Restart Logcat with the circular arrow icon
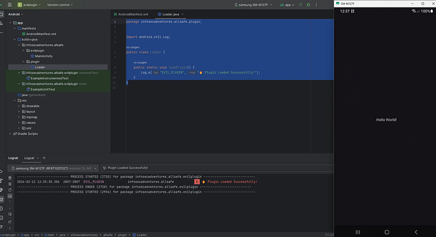This screenshot has width=436, height=237. coord(10,190)
